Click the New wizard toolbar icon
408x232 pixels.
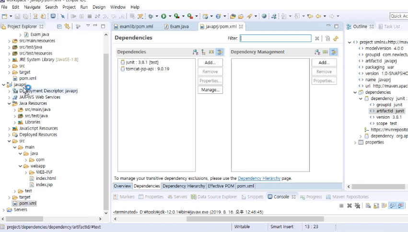click(x=4, y=16)
